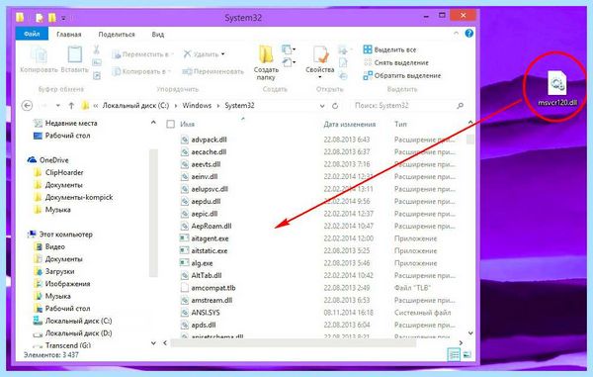Click Снять выделение
This screenshot has width=593, height=377.
(396, 62)
